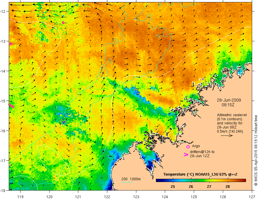The height and width of the screenshot is (199, 258).
Task: Click the 127 longitude axis label
Action: [x=252, y=197]
